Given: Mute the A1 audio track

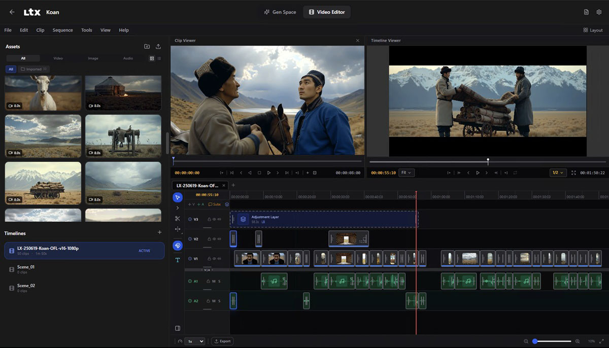Looking at the screenshot, I should [x=214, y=281].
